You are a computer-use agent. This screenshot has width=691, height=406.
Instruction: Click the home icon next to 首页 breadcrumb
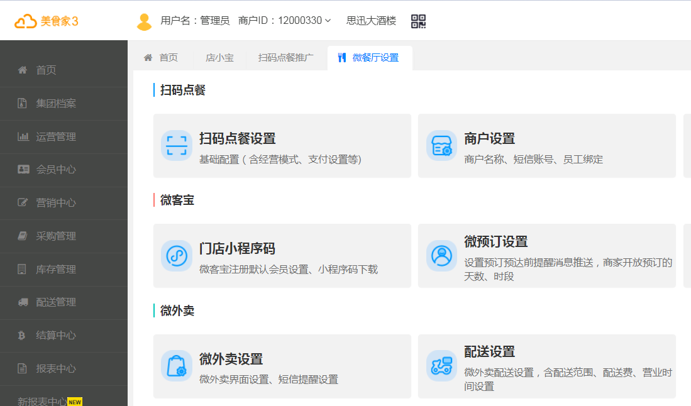tap(148, 57)
